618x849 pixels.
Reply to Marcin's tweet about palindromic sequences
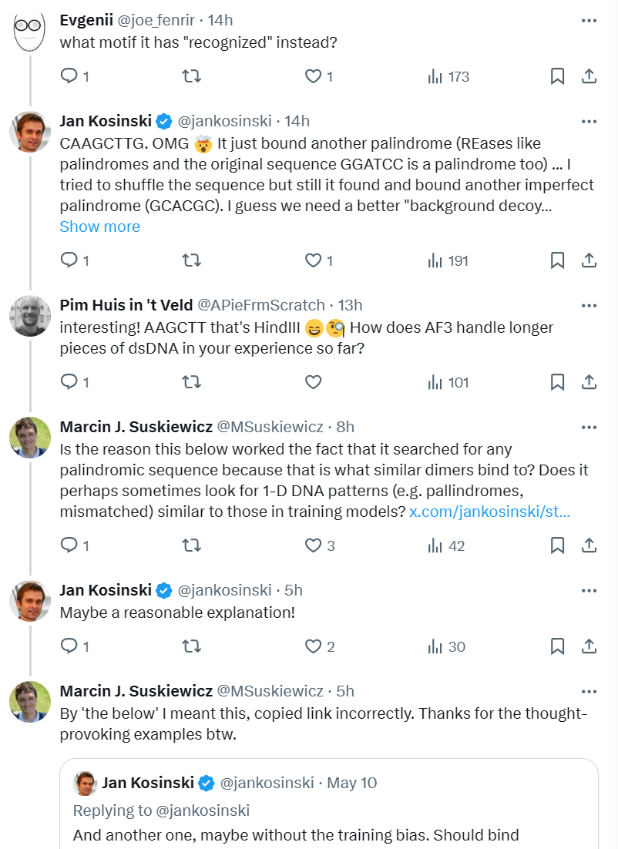74,545
